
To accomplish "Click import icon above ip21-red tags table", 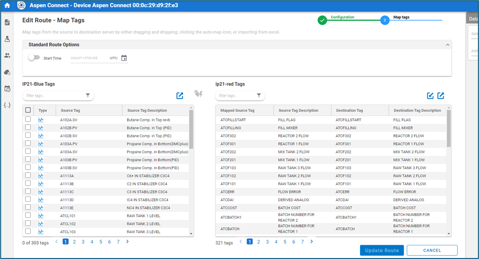I will tap(430, 96).
